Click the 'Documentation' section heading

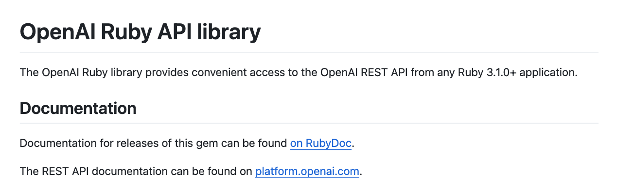click(x=78, y=108)
